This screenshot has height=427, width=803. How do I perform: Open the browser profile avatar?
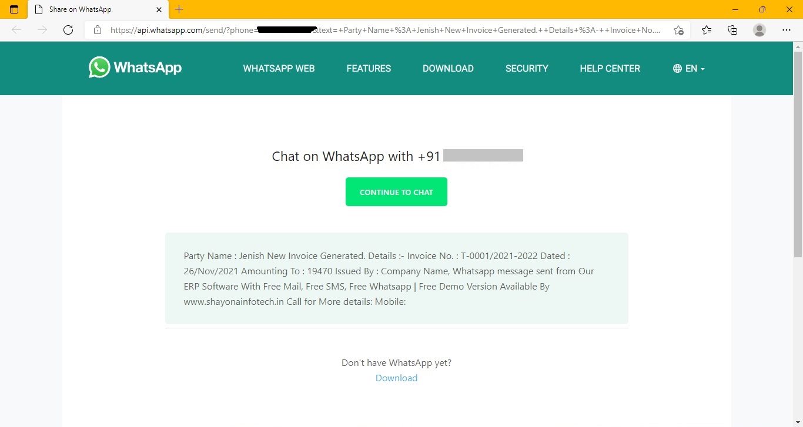click(759, 30)
